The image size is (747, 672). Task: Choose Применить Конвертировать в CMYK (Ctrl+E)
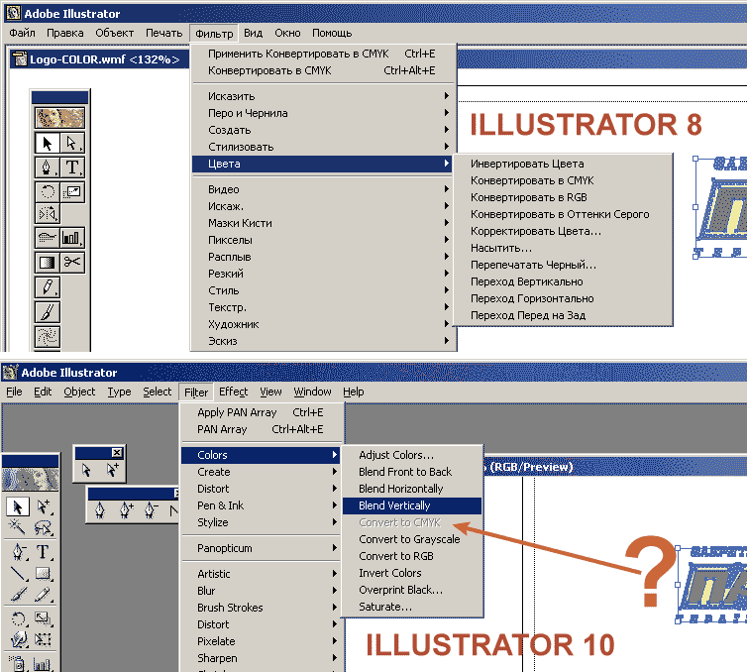(x=324, y=54)
